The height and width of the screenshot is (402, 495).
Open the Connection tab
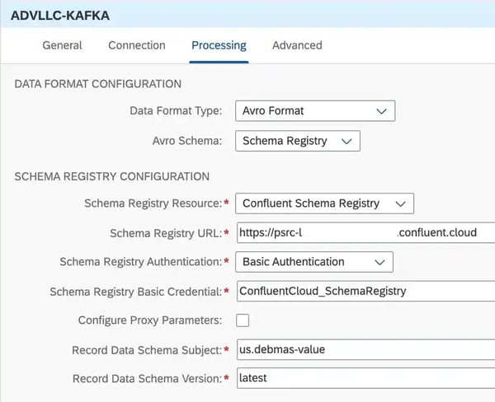click(x=137, y=45)
